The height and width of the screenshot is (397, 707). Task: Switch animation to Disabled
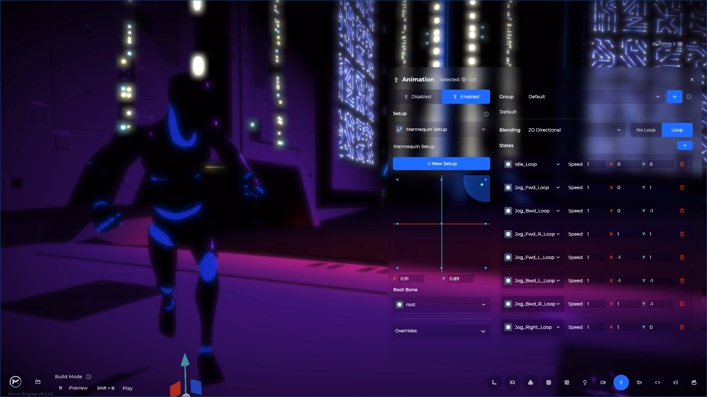coord(417,97)
